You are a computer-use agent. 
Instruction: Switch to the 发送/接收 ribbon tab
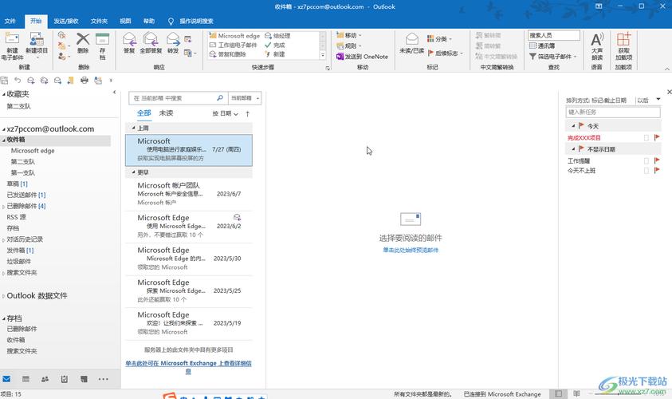pyautogui.click(x=66, y=21)
